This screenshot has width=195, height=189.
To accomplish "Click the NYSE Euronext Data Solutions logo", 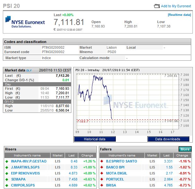I will tap(25, 22).
